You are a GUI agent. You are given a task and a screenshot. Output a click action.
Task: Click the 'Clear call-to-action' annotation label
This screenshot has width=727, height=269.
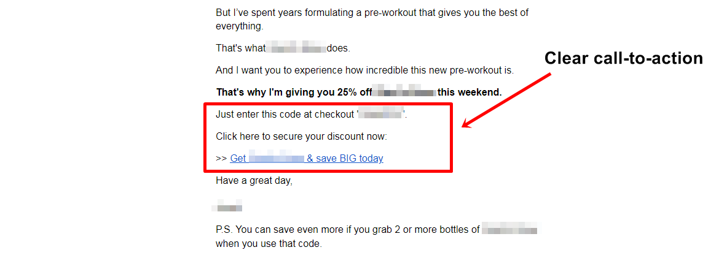624,58
